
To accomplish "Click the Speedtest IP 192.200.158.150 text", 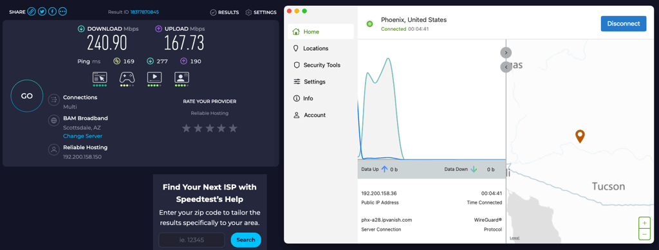I will pos(82,157).
